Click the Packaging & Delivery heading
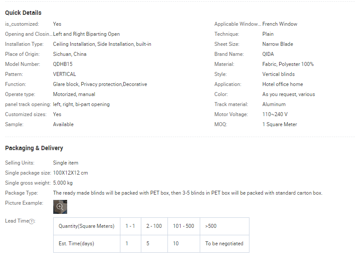 [34, 148]
